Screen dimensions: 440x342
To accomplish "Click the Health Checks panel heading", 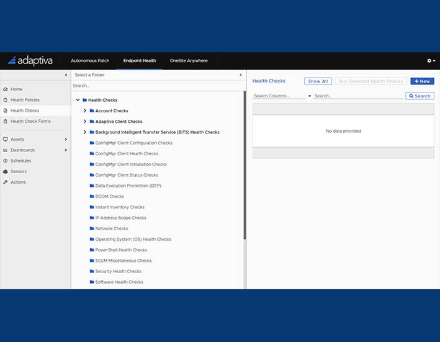I will 269,81.
